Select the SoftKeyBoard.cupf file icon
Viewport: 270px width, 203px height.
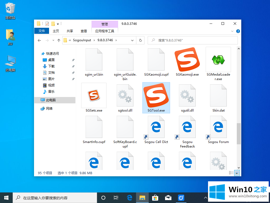pyautogui.click(x=125, y=127)
